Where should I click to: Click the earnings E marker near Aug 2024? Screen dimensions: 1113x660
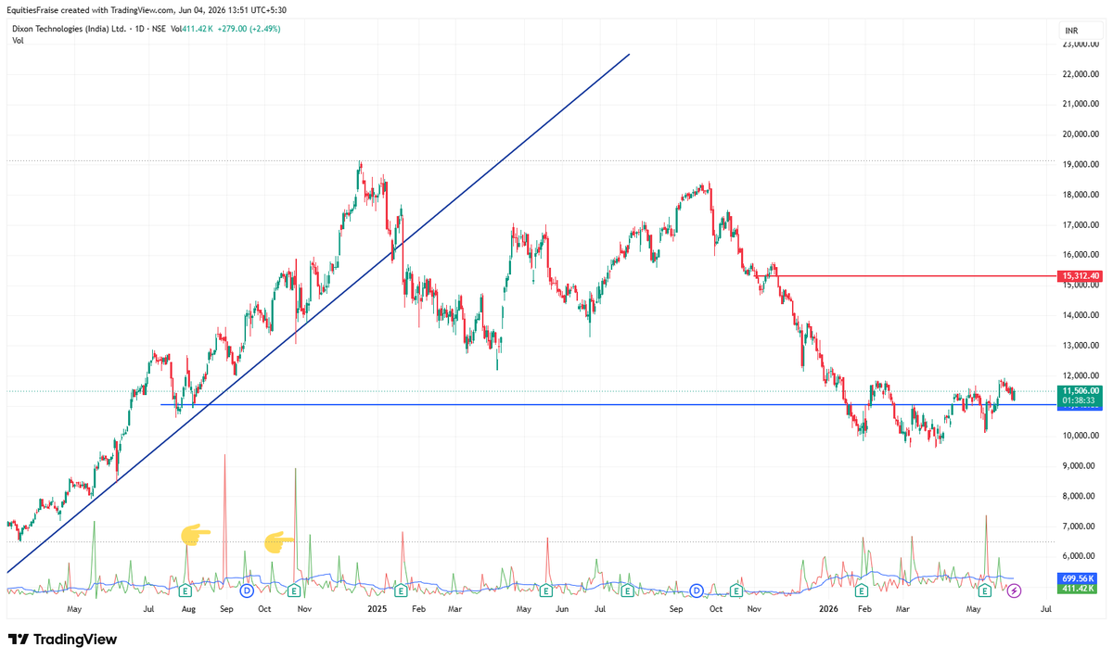[x=185, y=590]
